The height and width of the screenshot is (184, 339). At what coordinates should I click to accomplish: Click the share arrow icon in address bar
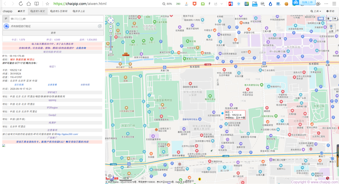click(x=216, y=4)
